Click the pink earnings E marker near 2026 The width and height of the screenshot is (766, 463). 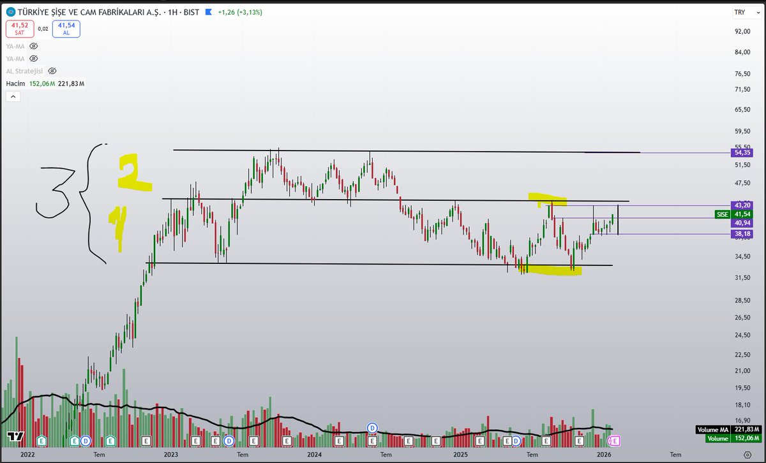617,441
